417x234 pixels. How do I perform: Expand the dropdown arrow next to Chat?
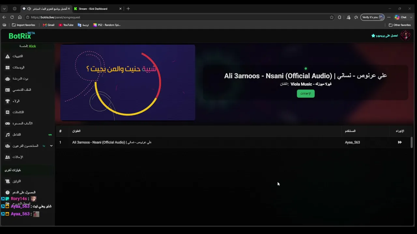tap(411, 17)
